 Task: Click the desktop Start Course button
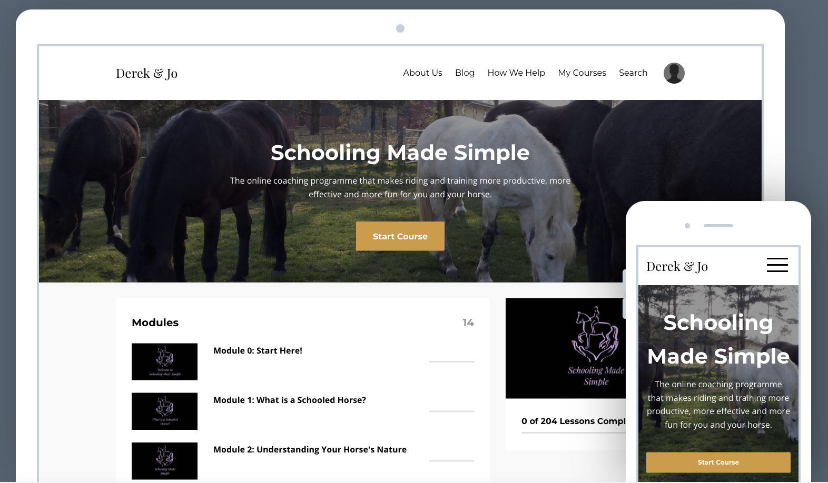point(400,236)
